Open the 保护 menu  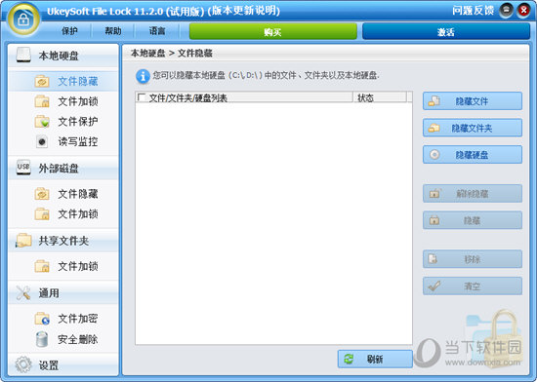[69, 31]
